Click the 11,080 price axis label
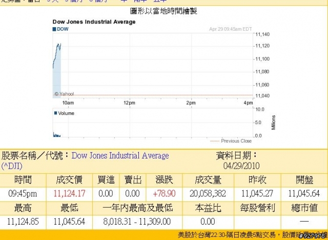 (262, 72)
